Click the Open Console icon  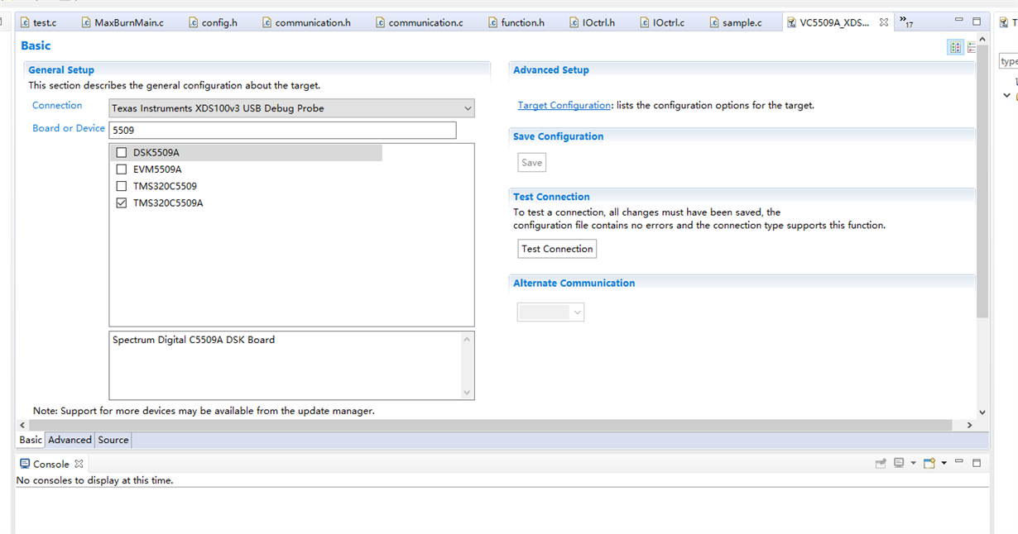click(x=929, y=464)
